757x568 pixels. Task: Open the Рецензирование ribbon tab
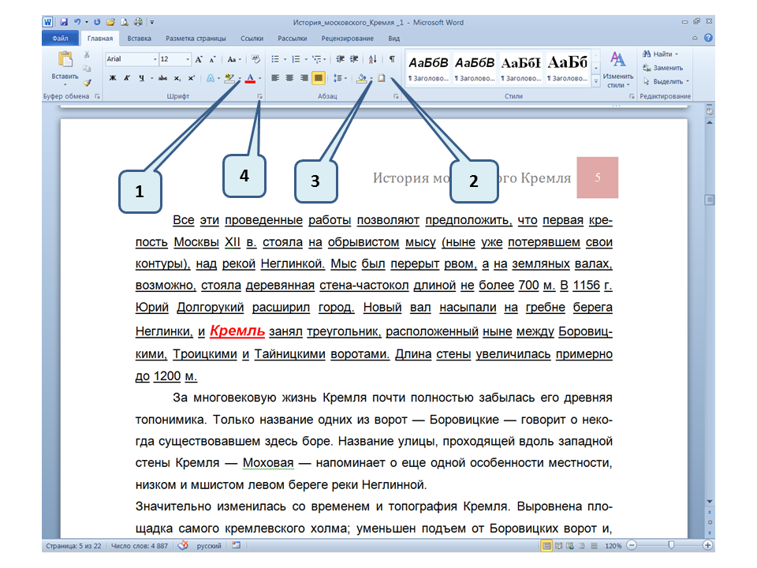(348, 38)
